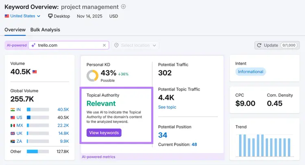The height and width of the screenshot is (165, 305).
Task: Clear the trello.com domain with X
Action: (104, 45)
